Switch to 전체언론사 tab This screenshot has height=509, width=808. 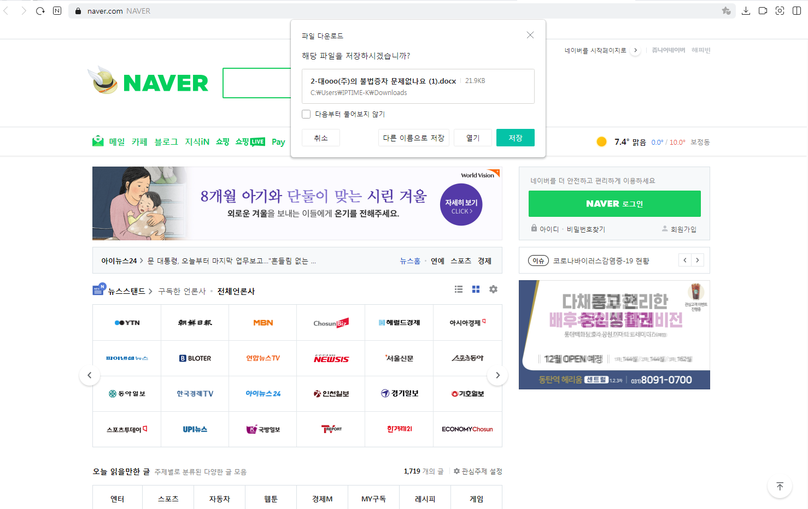tap(236, 292)
